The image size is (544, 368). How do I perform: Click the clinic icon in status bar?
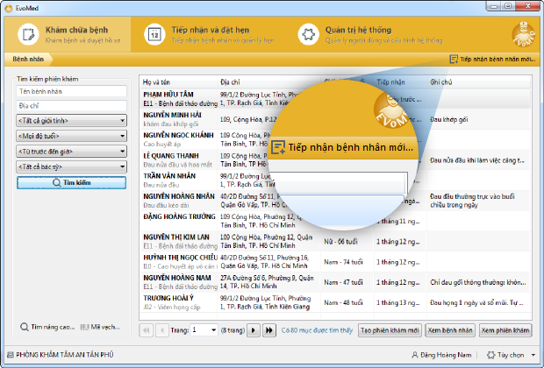[x=11, y=355]
